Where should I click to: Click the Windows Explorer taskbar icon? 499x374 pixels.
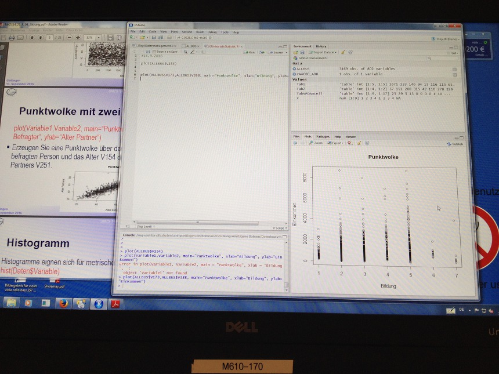pyautogui.click(x=12, y=303)
